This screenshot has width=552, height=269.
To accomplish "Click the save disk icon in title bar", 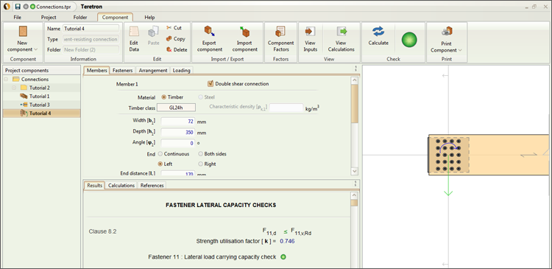I will pos(18,7).
